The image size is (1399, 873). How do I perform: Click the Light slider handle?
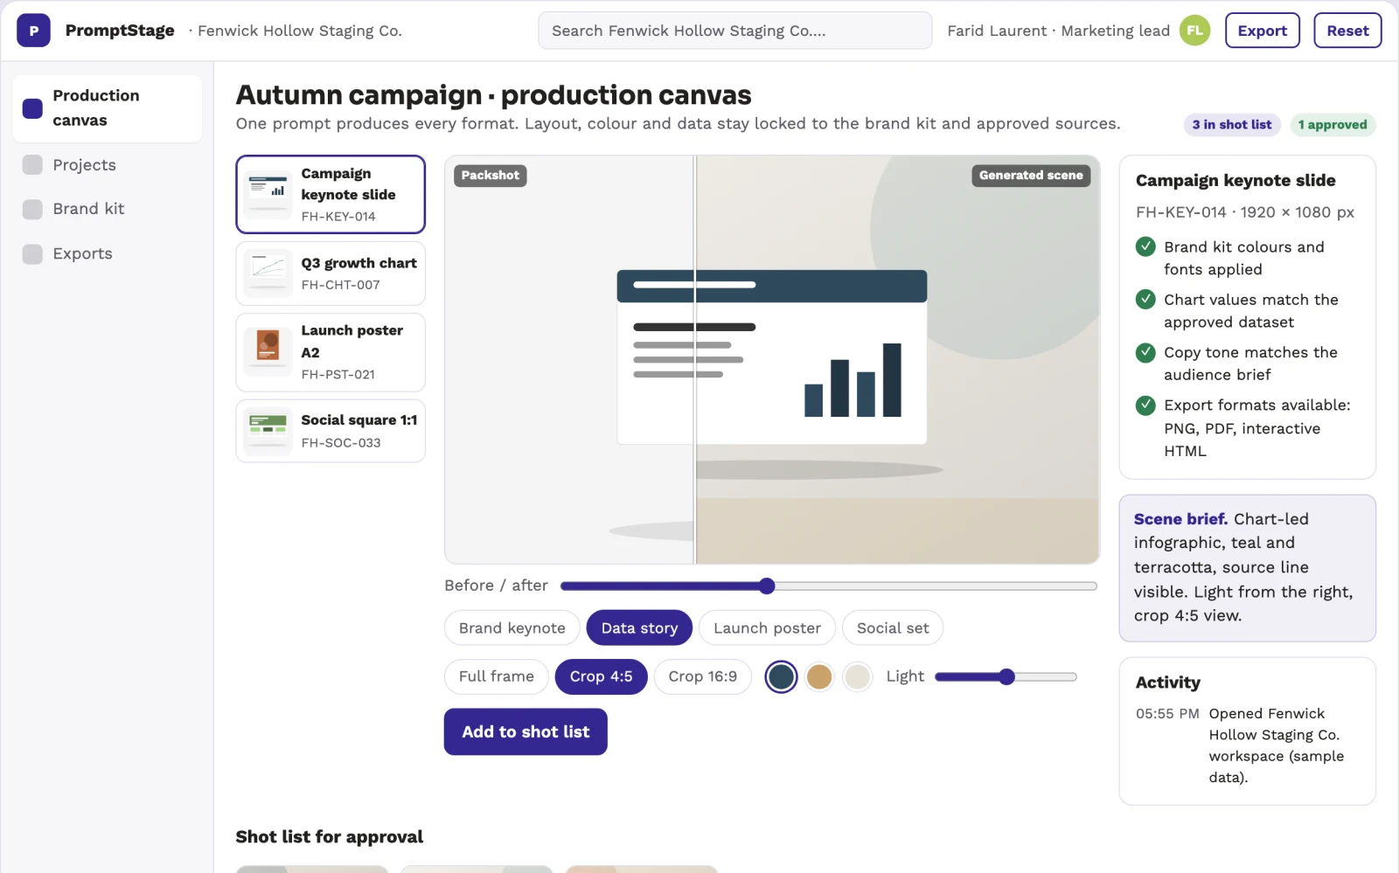point(1006,676)
